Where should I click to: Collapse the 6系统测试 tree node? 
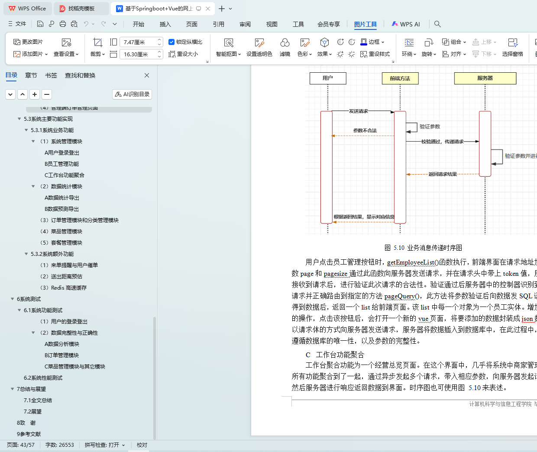[x=12, y=299]
